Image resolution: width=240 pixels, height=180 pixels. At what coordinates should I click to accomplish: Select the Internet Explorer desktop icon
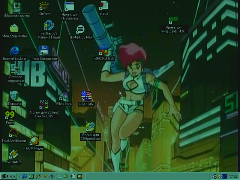15,51
